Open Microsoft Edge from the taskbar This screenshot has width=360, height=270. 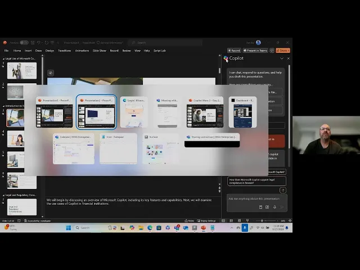150,228
